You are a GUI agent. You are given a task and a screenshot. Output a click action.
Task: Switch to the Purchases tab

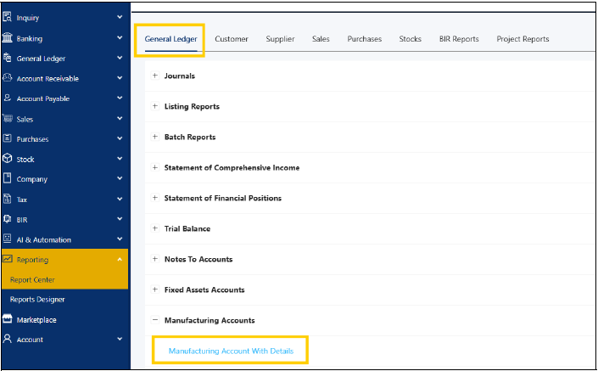(365, 39)
